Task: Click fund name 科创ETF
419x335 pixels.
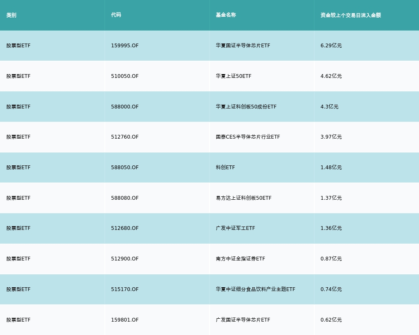Action: click(x=225, y=167)
